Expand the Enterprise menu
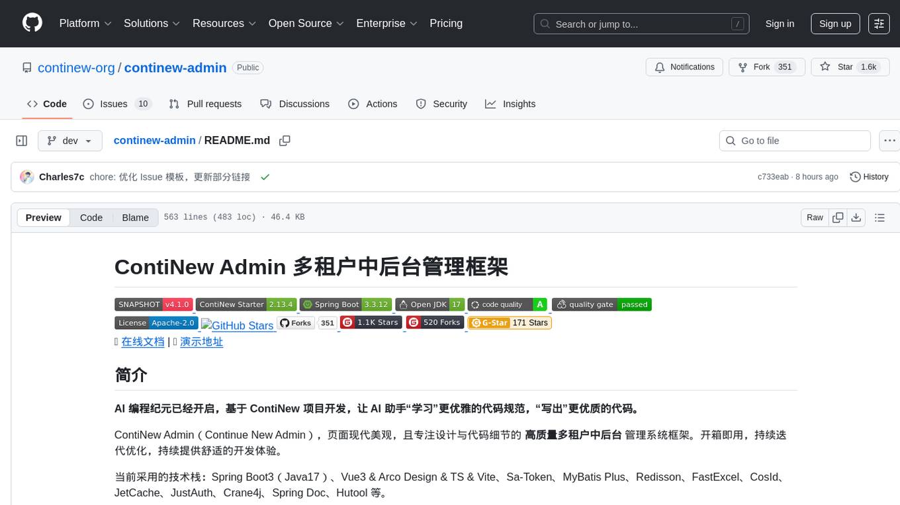This screenshot has width=900, height=505. pos(386,23)
